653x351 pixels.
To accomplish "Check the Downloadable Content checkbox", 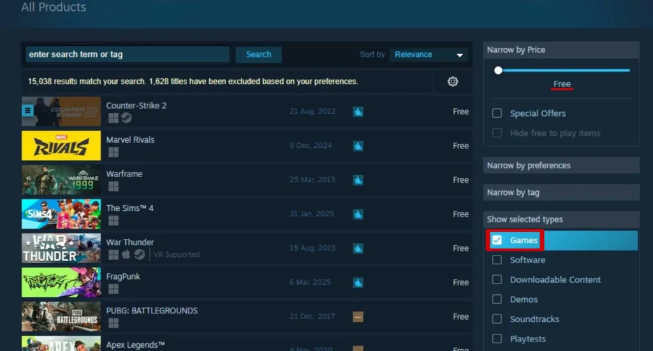I will pyautogui.click(x=497, y=280).
